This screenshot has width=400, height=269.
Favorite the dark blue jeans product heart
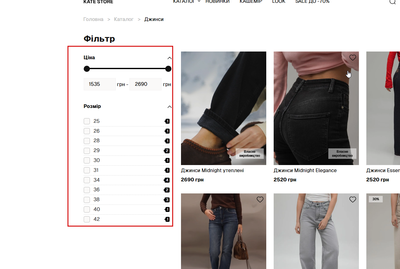(260, 200)
